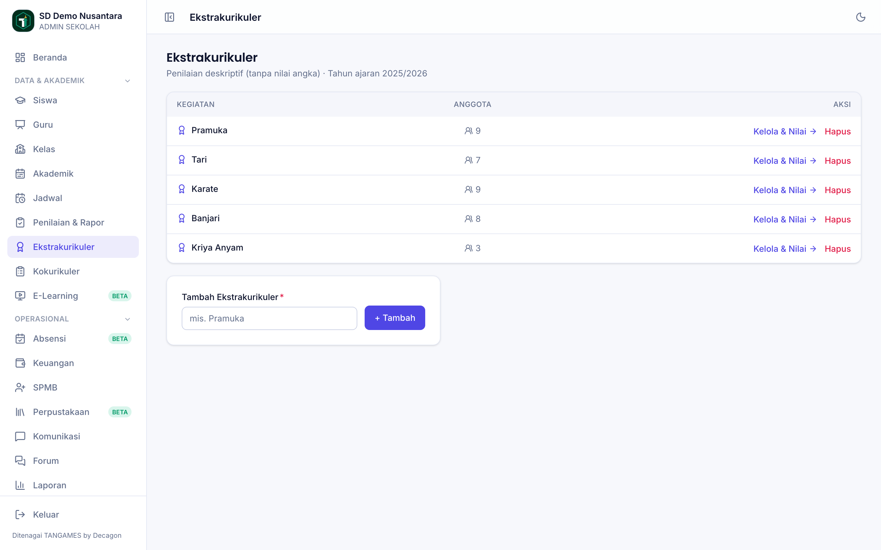Click the SD Demo Nusantara school logo
Image resolution: width=881 pixels, height=550 pixels.
[23, 21]
